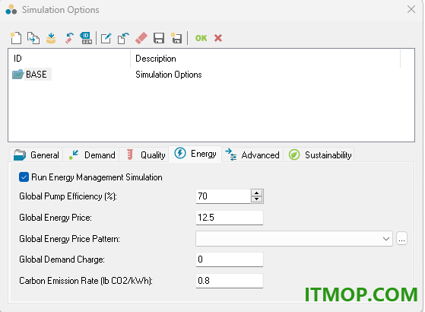Toggle Run Energy Management Simulation checkbox
This screenshot has height=312, width=425.
click(x=24, y=177)
